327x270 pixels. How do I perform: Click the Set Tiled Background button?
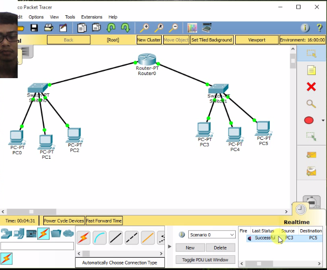pos(212,40)
